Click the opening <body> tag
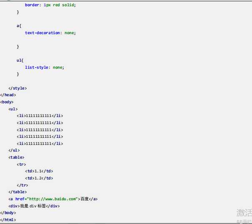Screen dimensions: 252x224 tap(7, 102)
